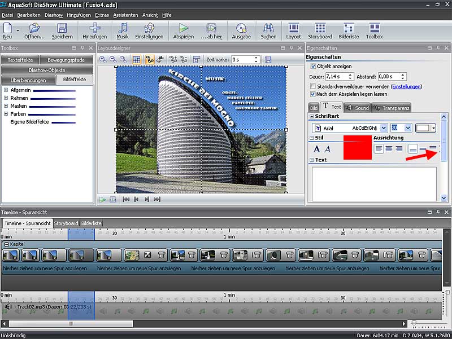Enable Standardverweildauer verwenden checkbox
Screen dimensions: 452x339
[314, 86]
